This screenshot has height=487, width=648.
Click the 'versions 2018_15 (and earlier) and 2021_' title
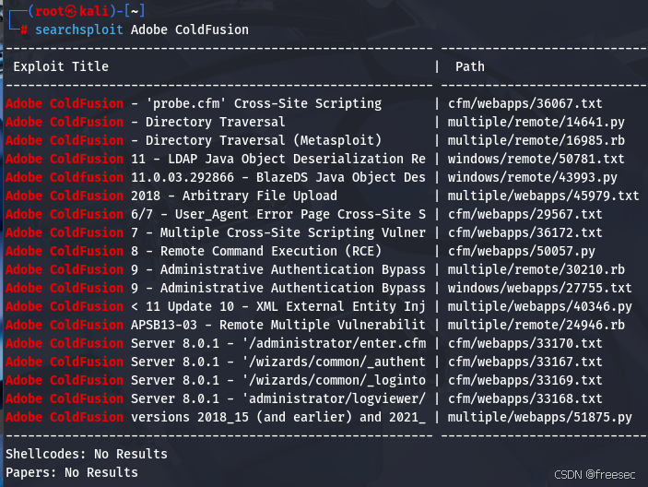[278, 417]
